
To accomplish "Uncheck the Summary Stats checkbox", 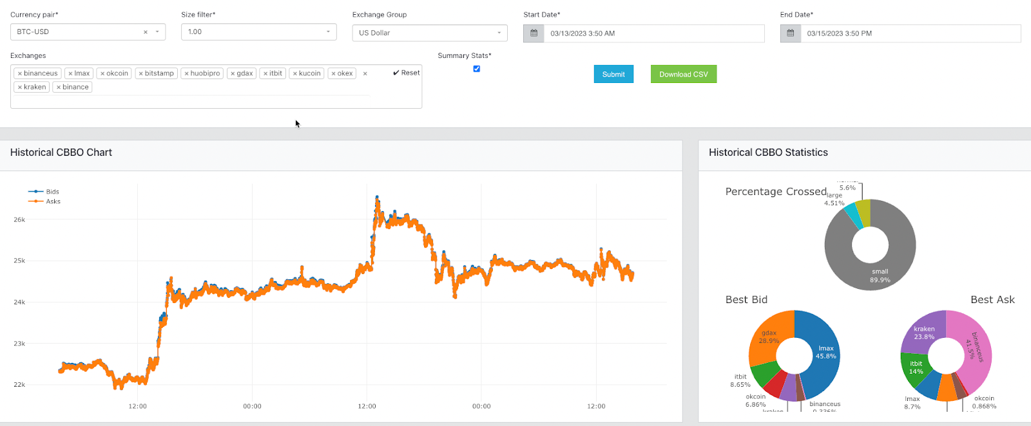I will (x=477, y=69).
